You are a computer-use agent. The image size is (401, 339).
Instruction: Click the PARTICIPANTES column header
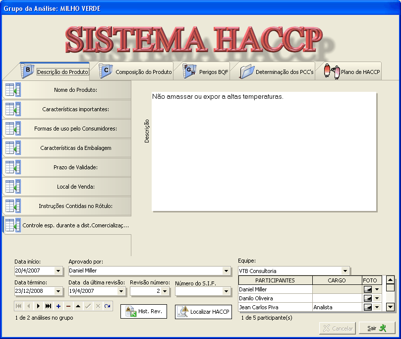pyautogui.click(x=275, y=280)
